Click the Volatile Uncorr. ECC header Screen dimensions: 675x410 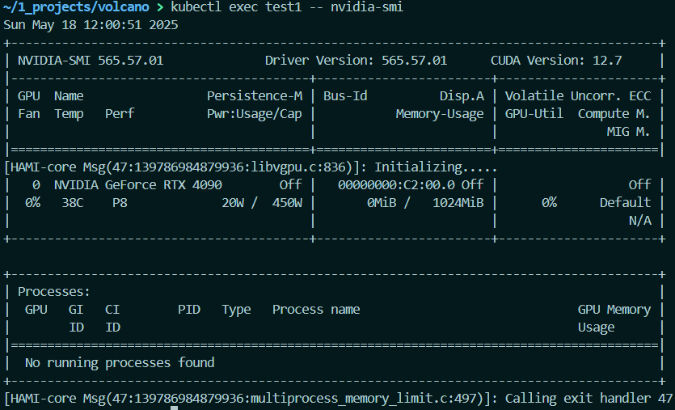pyautogui.click(x=578, y=95)
